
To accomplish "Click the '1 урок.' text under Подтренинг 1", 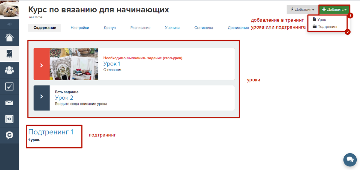I will (34, 140).
